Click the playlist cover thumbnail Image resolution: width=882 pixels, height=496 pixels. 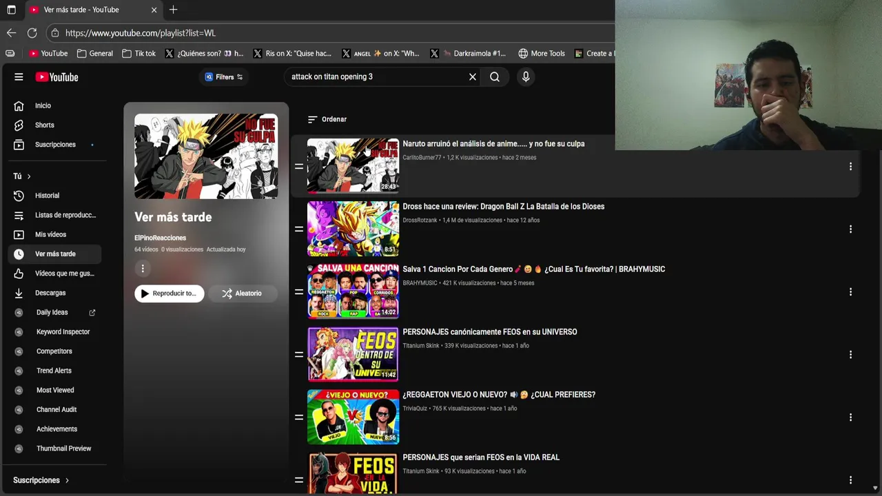coord(206,156)
